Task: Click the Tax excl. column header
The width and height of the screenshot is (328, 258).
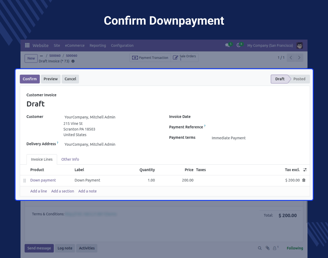Action: pyautogui.click(x=292, y=170)
